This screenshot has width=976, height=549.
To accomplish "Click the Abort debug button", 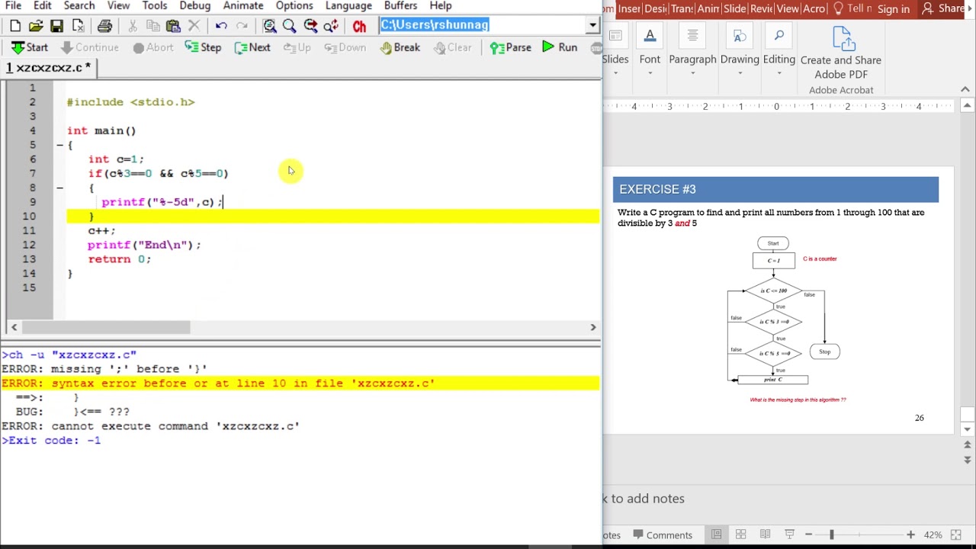I will click(x=153, y=47).
